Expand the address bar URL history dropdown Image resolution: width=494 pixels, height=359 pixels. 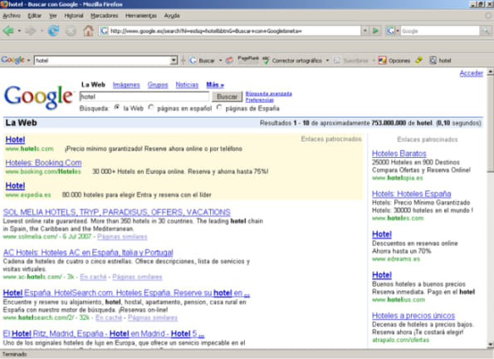coord(364,31)
